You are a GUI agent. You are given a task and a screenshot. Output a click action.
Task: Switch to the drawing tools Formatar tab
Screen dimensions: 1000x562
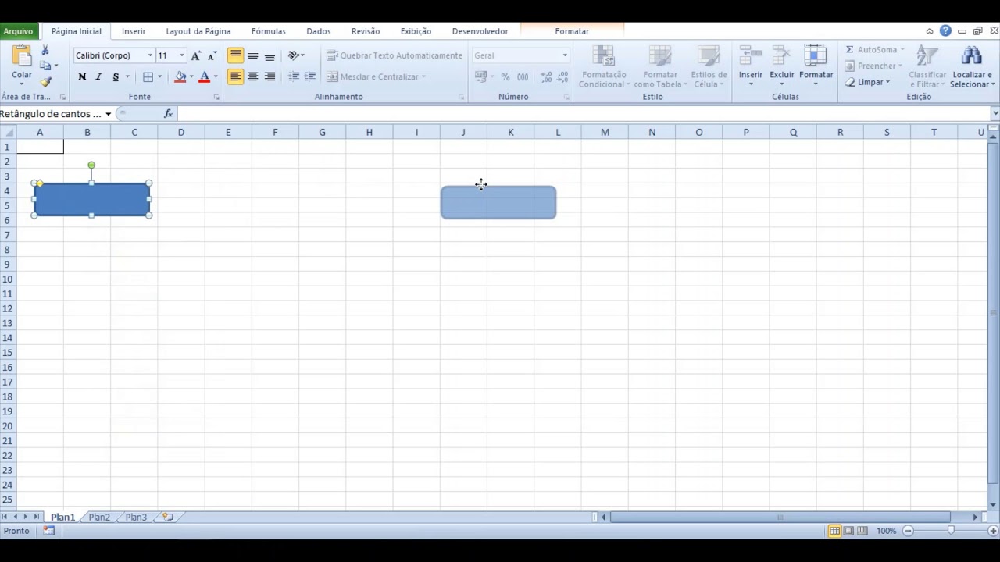click(572, 31)
